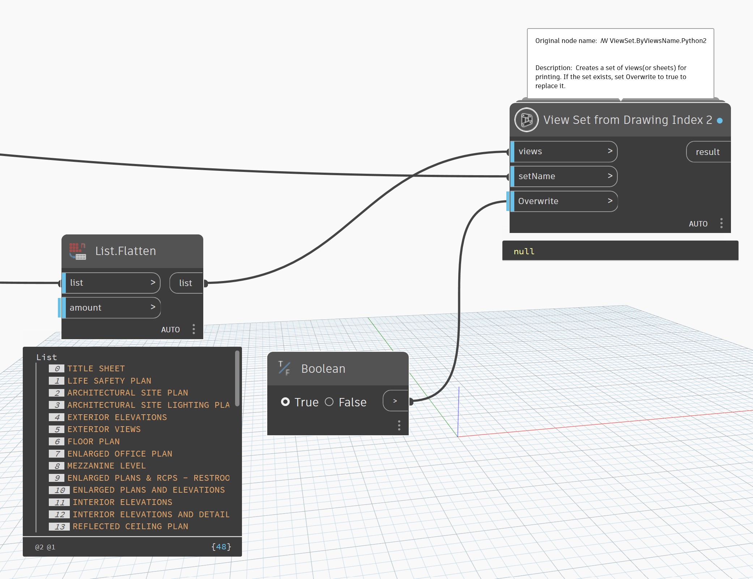Click the Boolean node's output port
This screenshot has height=579, width=753.
411,401
